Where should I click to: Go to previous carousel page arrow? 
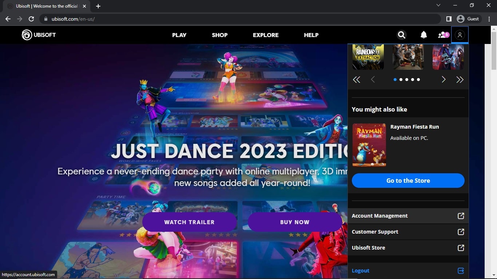click(x=373, y=80)
